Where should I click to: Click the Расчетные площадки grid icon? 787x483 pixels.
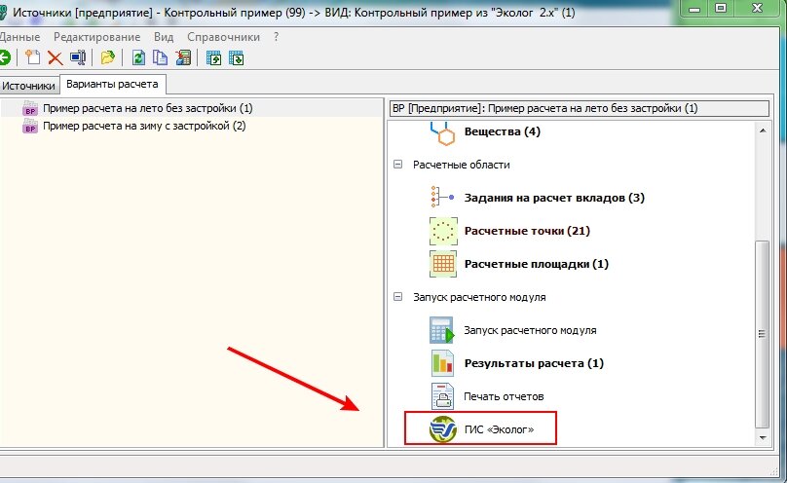(443, 264)
